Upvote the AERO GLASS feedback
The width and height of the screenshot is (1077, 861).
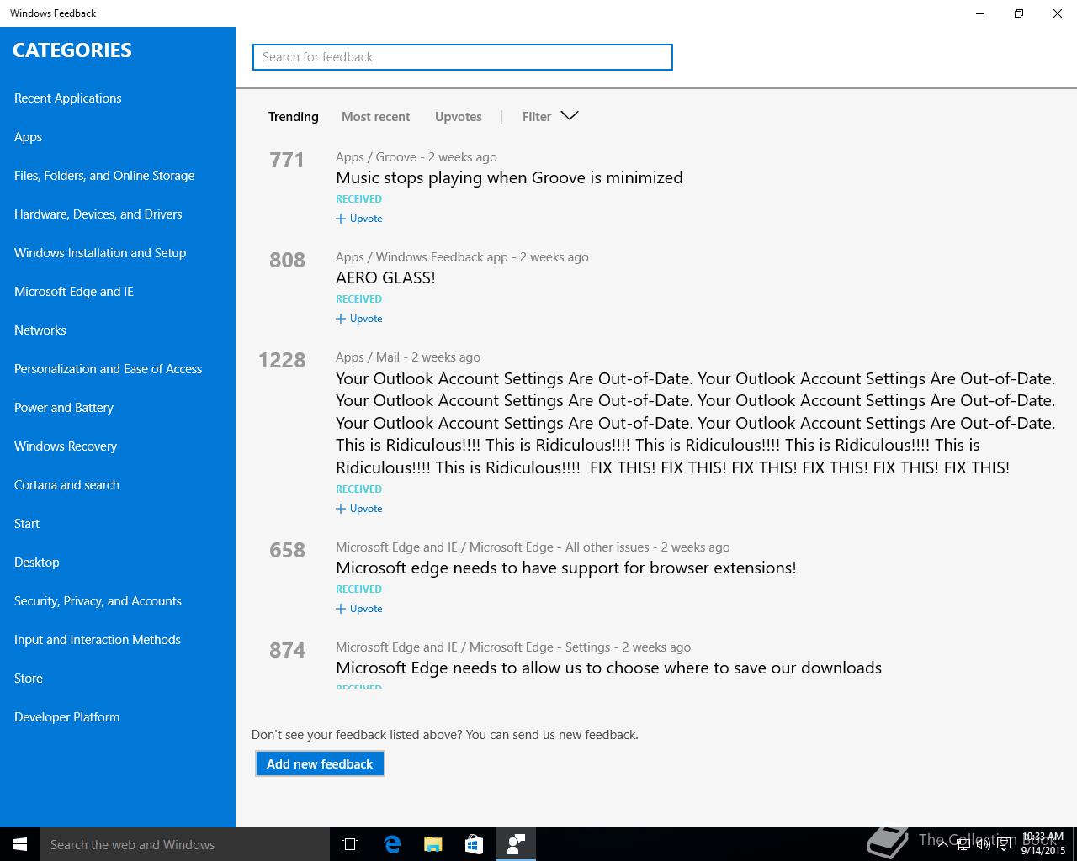click(359, 319)
